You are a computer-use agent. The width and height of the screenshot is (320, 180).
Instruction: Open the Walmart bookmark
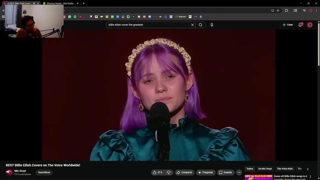(180, 17)
